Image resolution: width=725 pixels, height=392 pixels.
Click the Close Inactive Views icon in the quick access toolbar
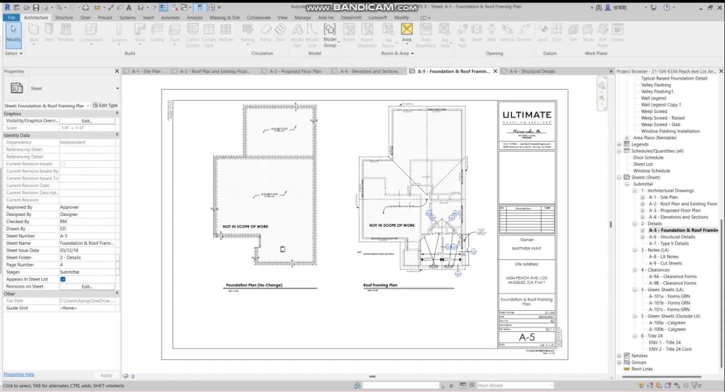pyautogui.click(x=175, y=7)
